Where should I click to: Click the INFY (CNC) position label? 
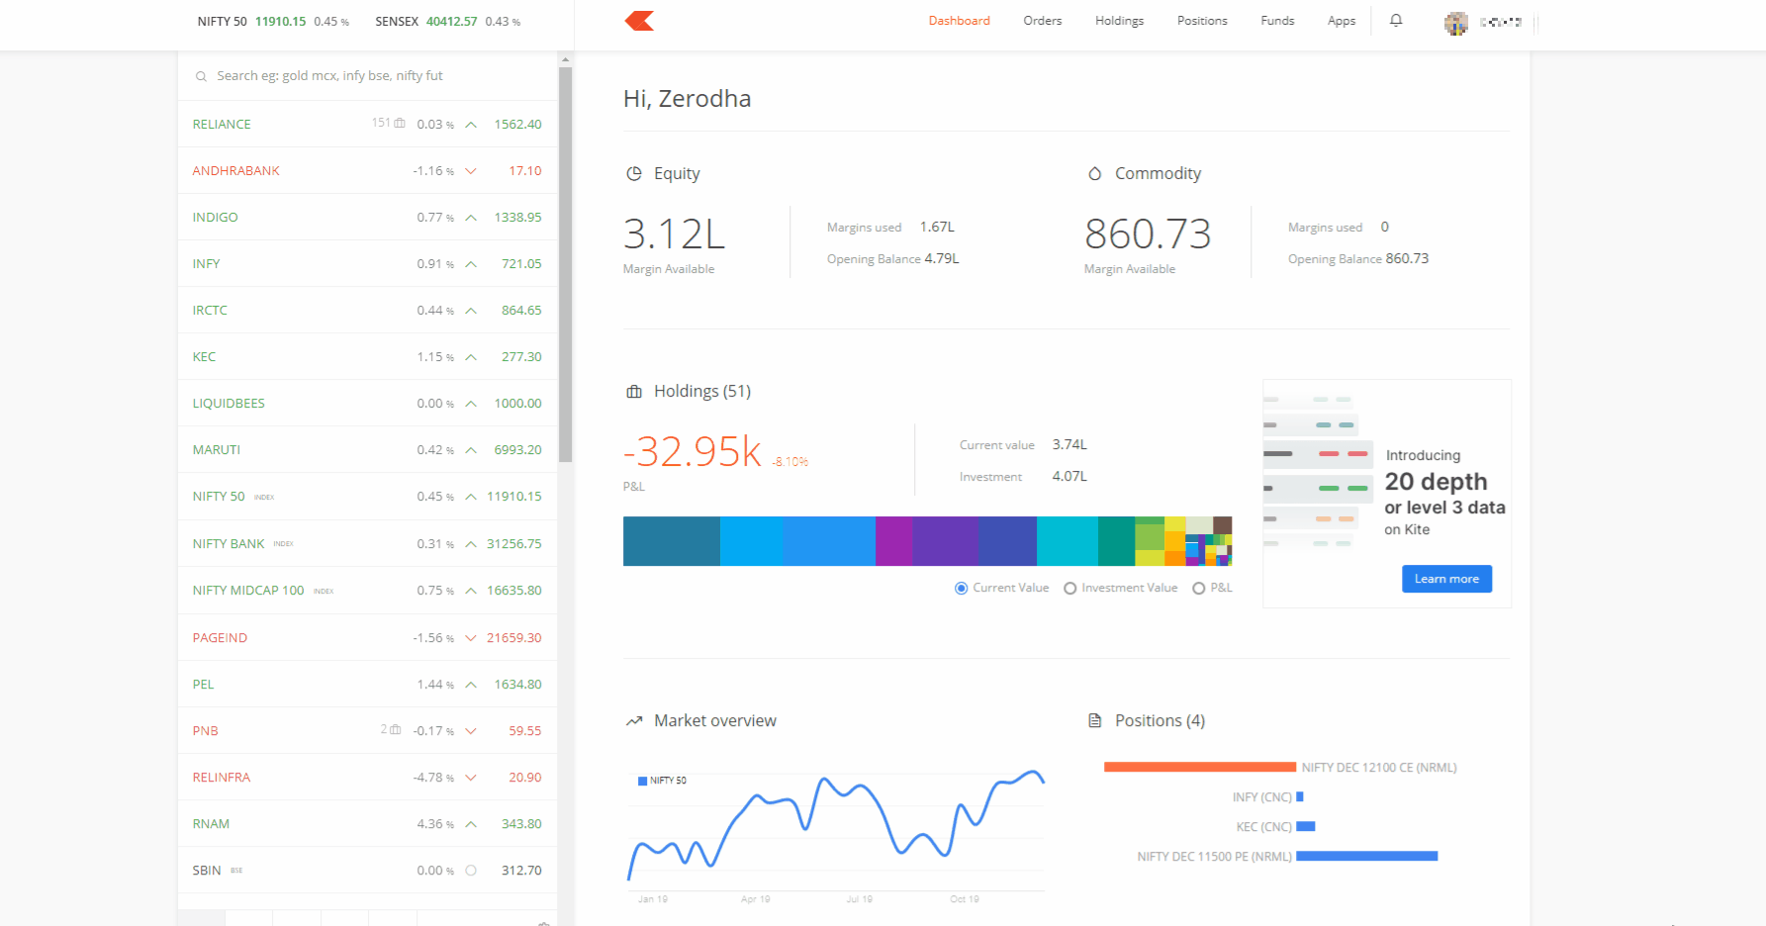pyautogui.click(x=1261, y=797)
